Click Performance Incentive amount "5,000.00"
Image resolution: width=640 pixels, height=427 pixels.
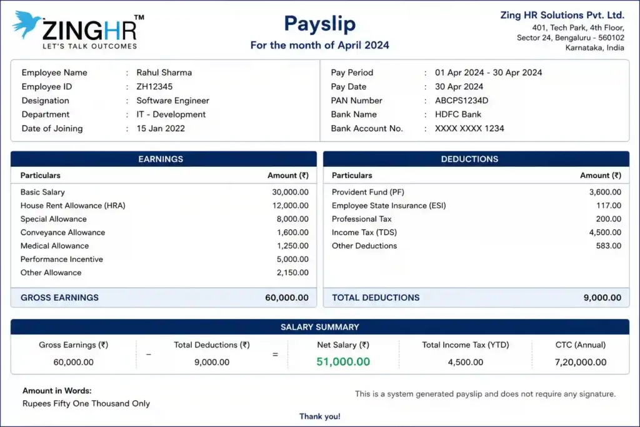coord(292,259)
